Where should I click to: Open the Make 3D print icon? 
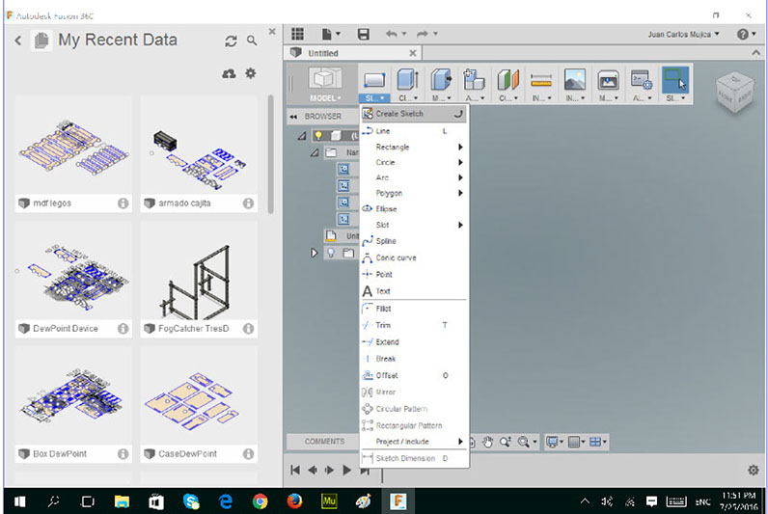[608, 79]
